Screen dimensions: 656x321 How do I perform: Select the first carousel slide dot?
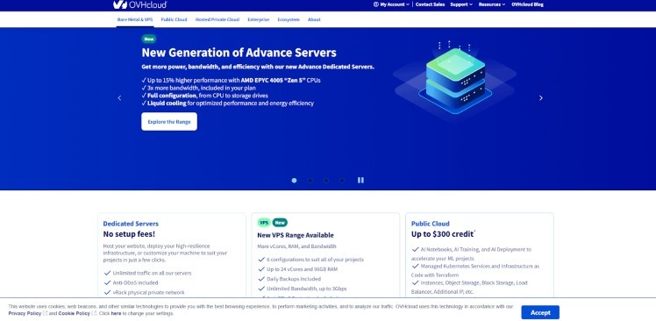(x=294, y=181)
